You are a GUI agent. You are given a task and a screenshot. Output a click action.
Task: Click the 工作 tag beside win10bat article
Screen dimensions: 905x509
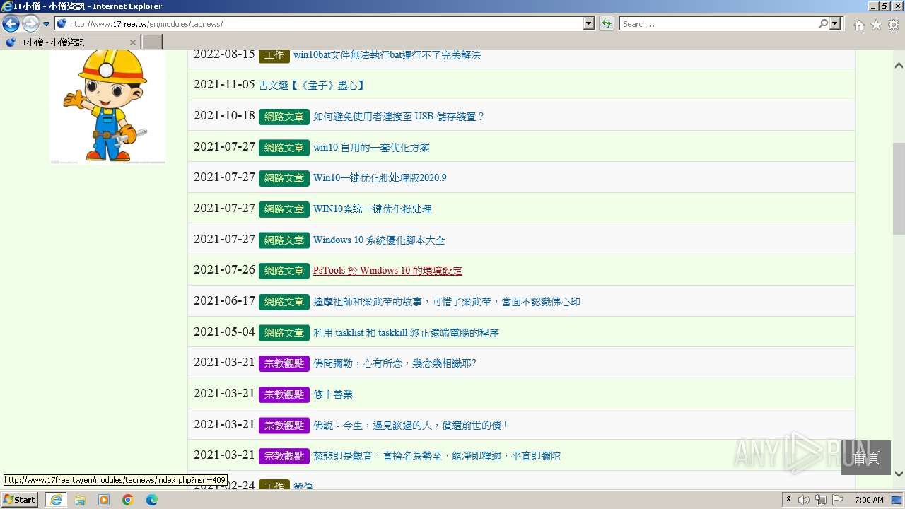(274, 54)
